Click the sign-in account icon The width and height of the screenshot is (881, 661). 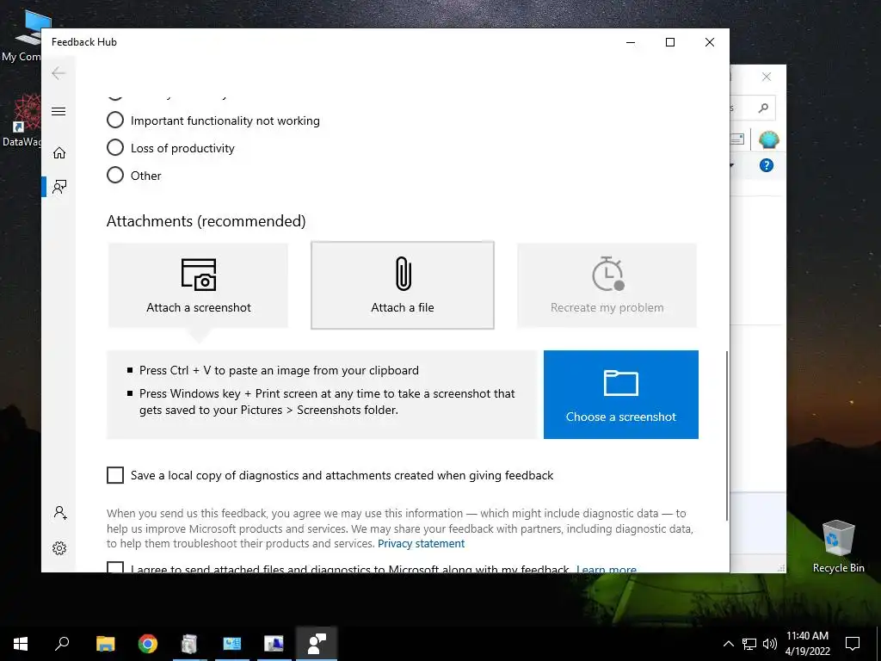[x=60, y=513]
